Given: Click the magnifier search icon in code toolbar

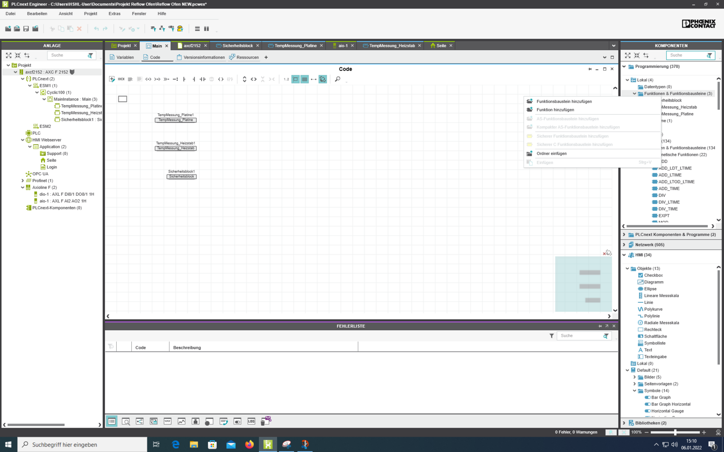Looking at the screenshot, I should point(338,79).
